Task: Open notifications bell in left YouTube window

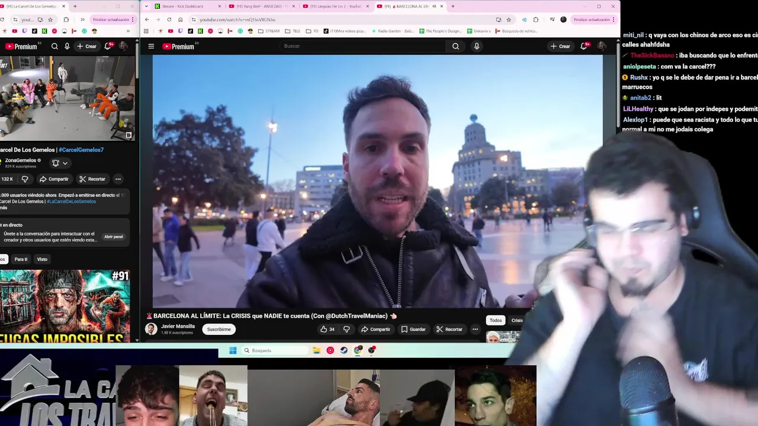Action: [108, 46]
